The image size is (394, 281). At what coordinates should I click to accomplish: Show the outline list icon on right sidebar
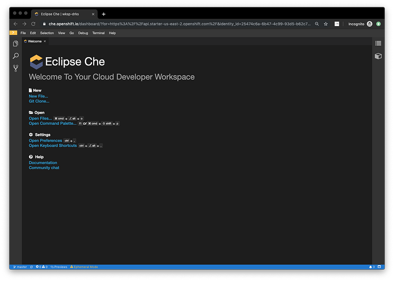pyautogui.click(x=378, y=43)
